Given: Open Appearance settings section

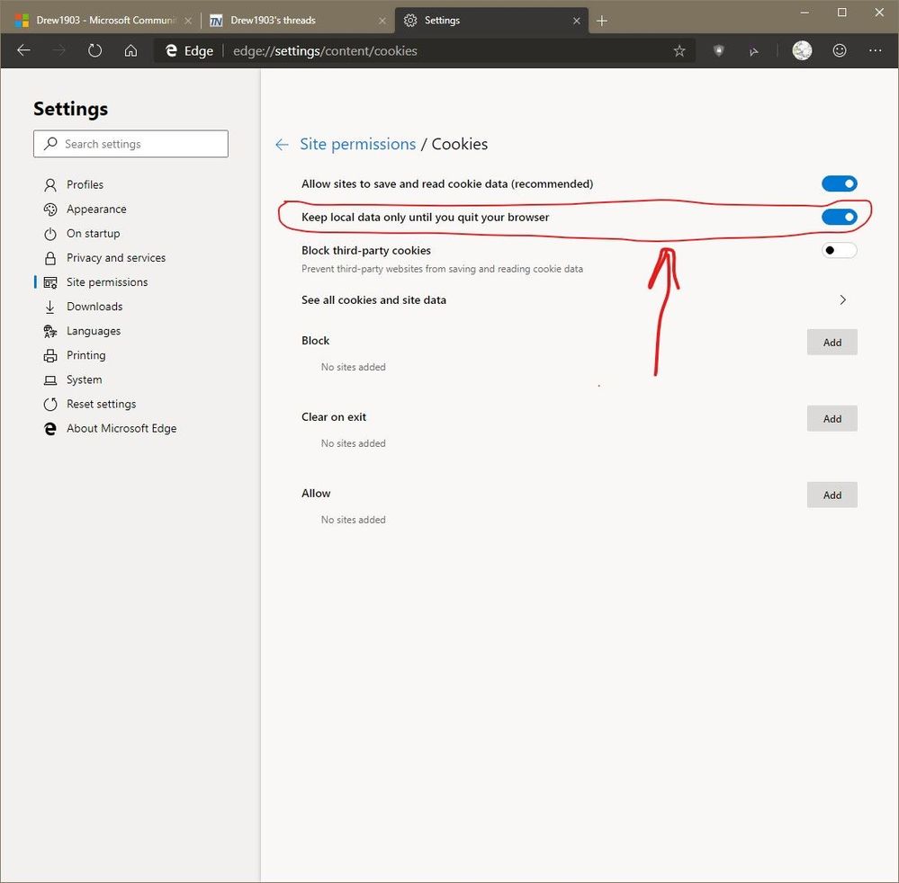Looking at the screenshot, I should click(x=96, y=210).
